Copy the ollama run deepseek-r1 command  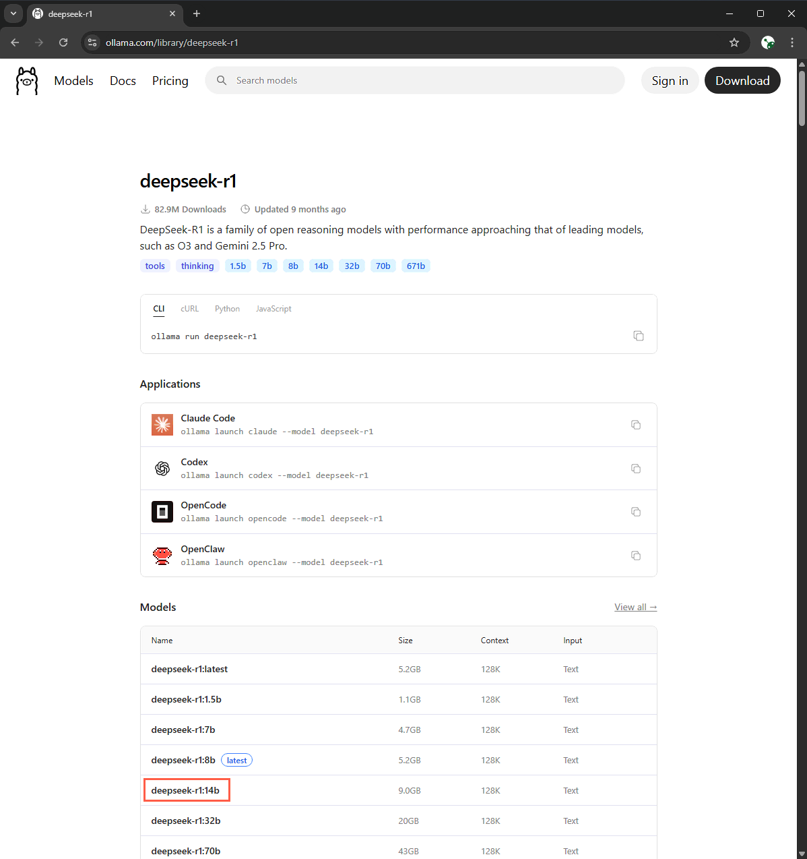639,336
